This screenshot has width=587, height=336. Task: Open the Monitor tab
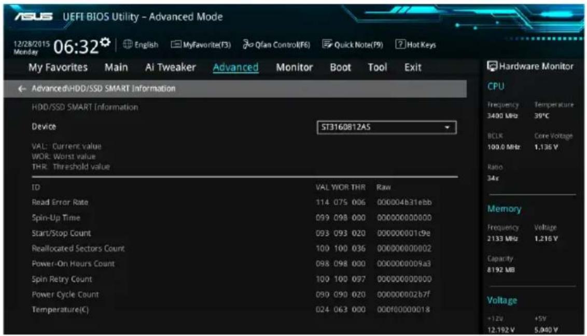(294, 67)
